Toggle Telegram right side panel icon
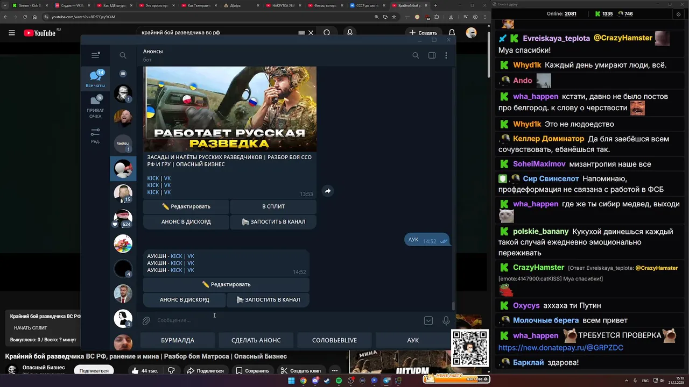This screenshot has width=689, height=387. pos(432,55)
